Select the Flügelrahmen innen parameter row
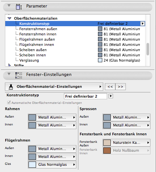 click(x=75, y=45)
